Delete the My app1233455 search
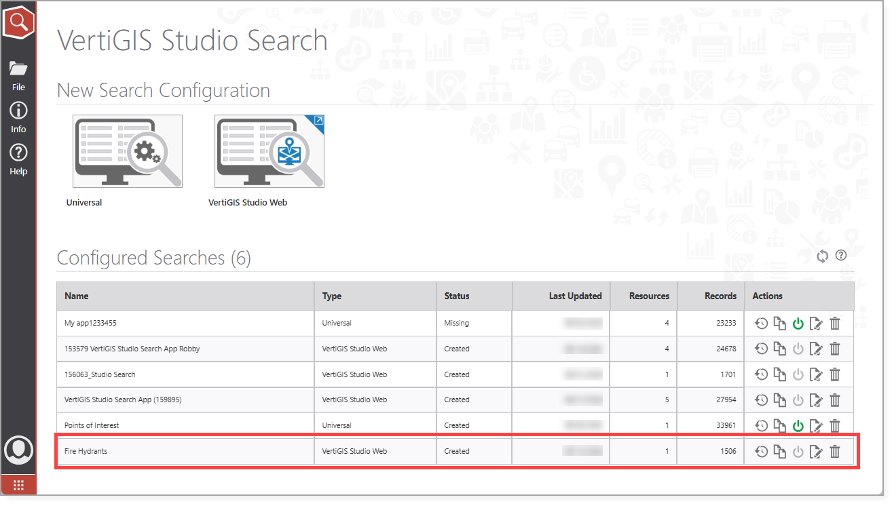The width and height of the screenshot is (894, 506). pyautogui.click(x=835, y=324)
